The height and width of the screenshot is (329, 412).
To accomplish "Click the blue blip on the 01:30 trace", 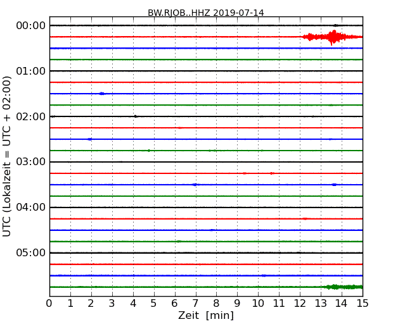I will pos(101,94).
